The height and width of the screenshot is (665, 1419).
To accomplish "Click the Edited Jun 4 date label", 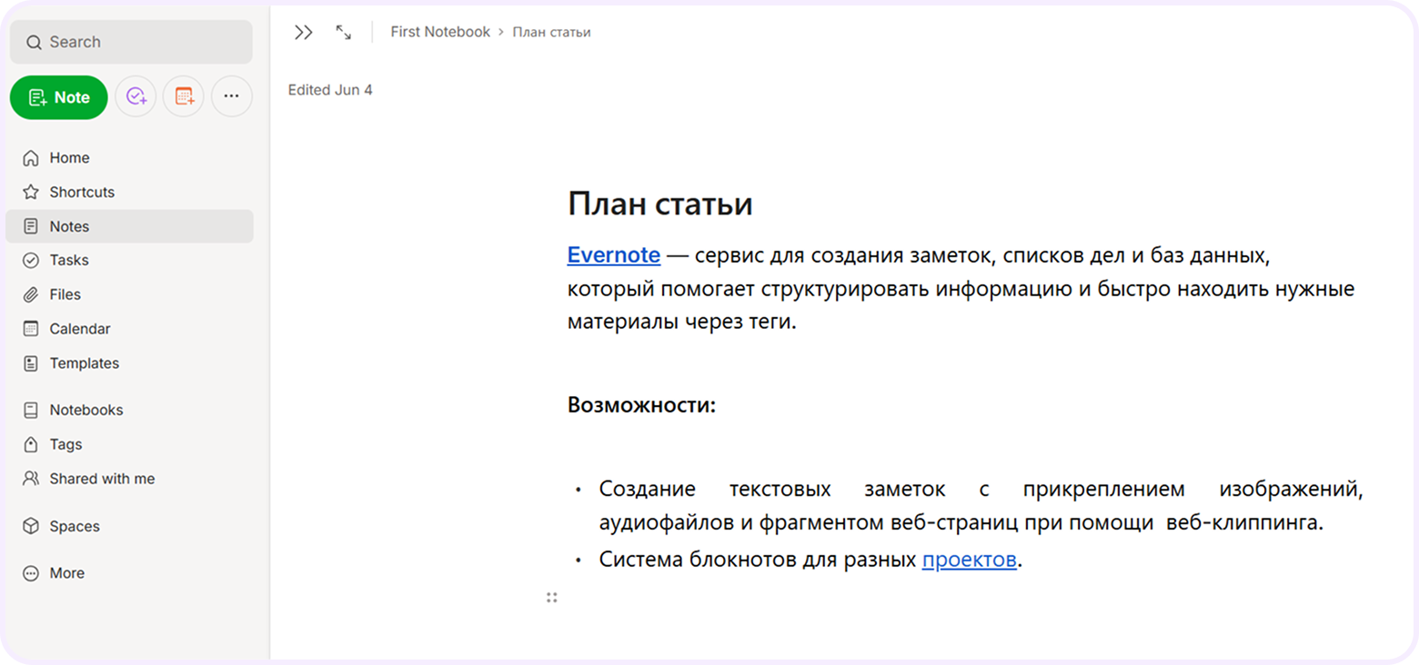I will 330,90.
